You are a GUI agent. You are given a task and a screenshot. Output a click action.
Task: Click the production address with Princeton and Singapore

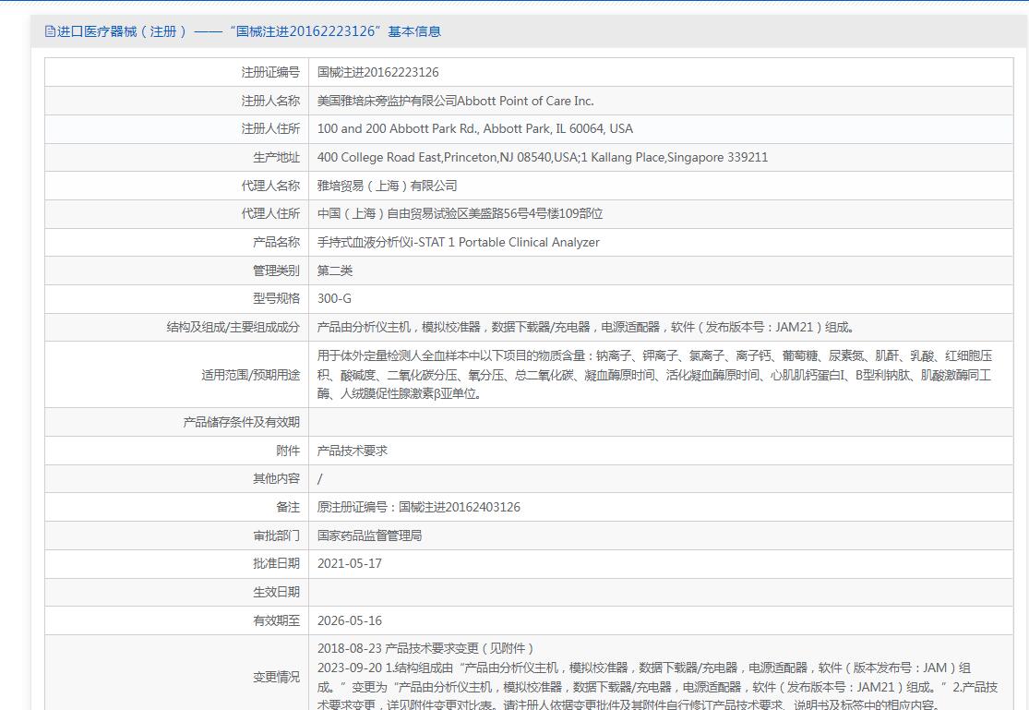[542, 158]
